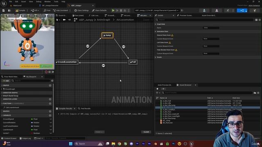Viewport: 262px width, 147px height.
Task: Navigate forward in the graph history
Action: (69, 20)
